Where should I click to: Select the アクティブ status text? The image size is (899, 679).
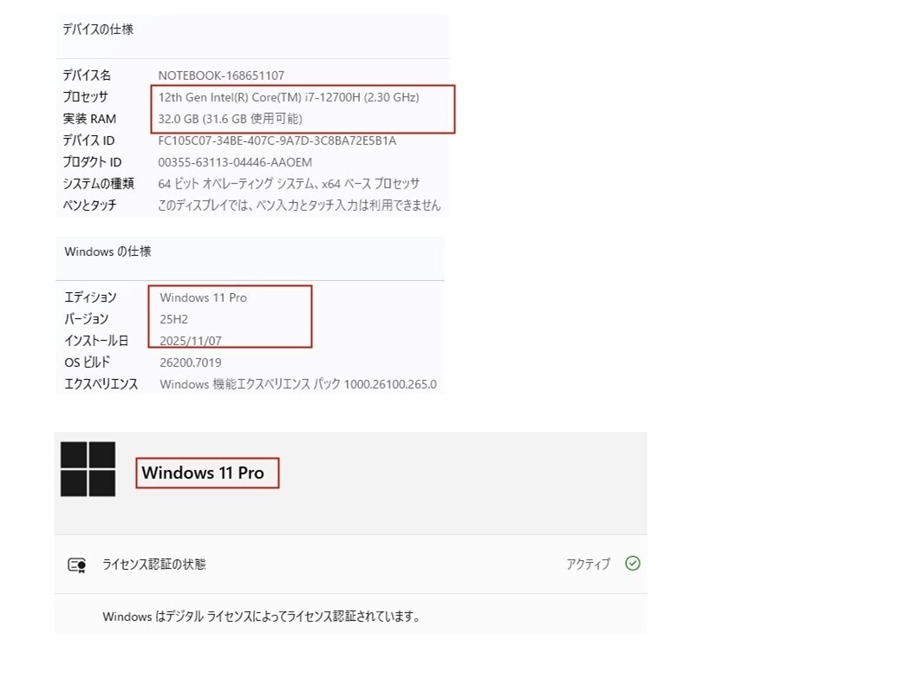(x=589, y=565)
